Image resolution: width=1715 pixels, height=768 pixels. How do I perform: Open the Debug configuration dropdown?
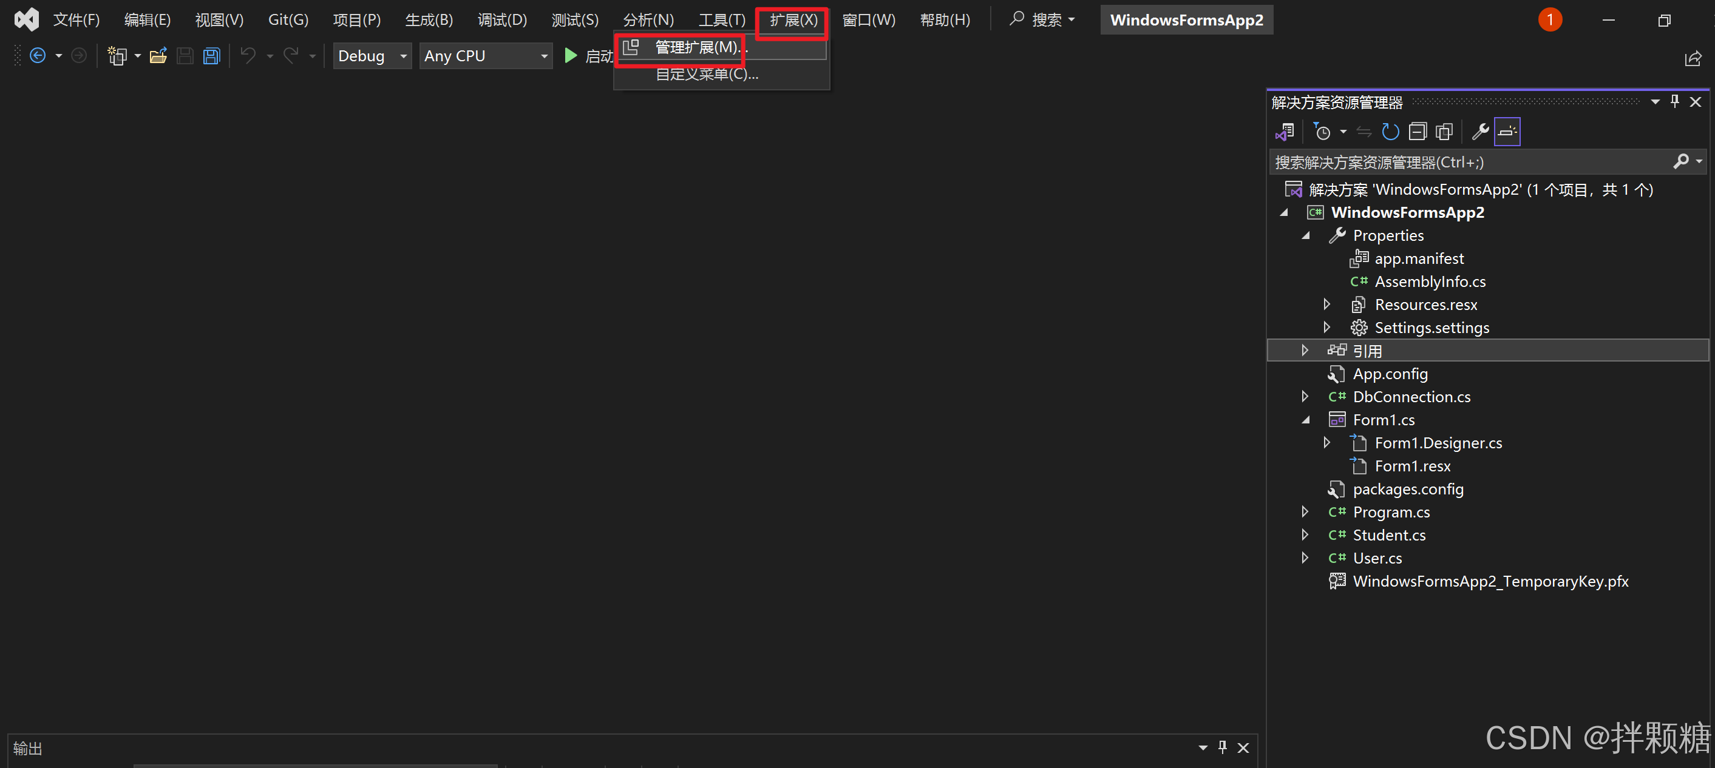click(x=372, y=56)
